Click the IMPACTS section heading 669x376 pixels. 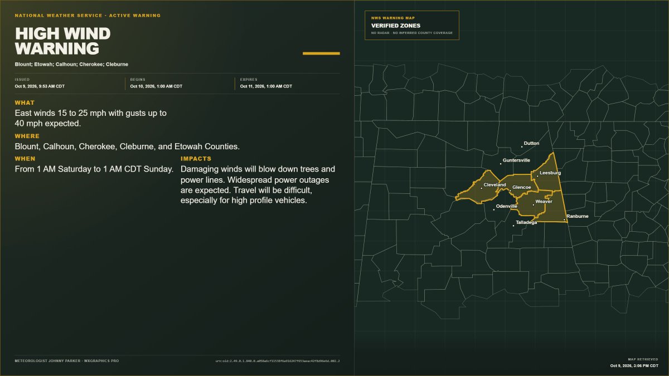(196, 159)
